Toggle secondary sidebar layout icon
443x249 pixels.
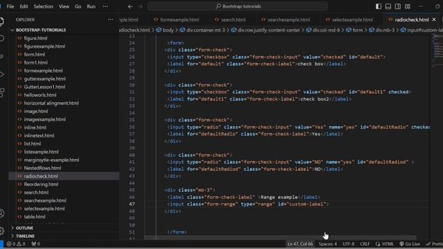[397, 6]
